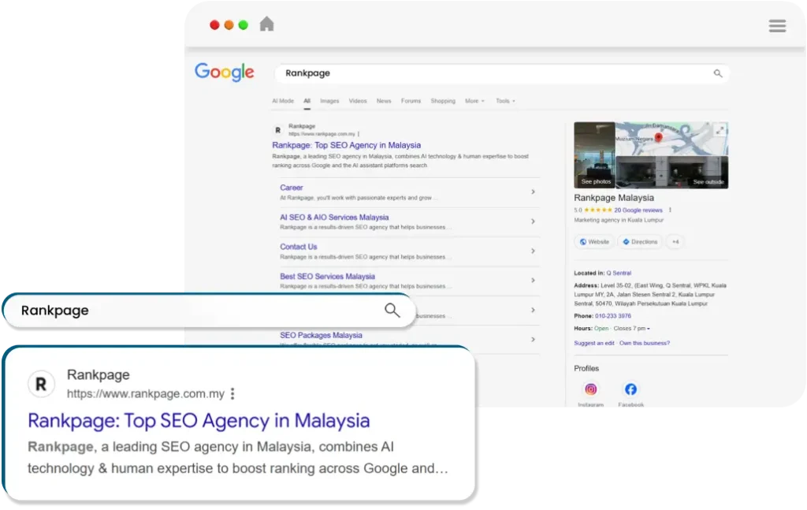This screenshot has width=807, height=510.
Task: Click the red map pin on the map
Action: pos(658,137)
